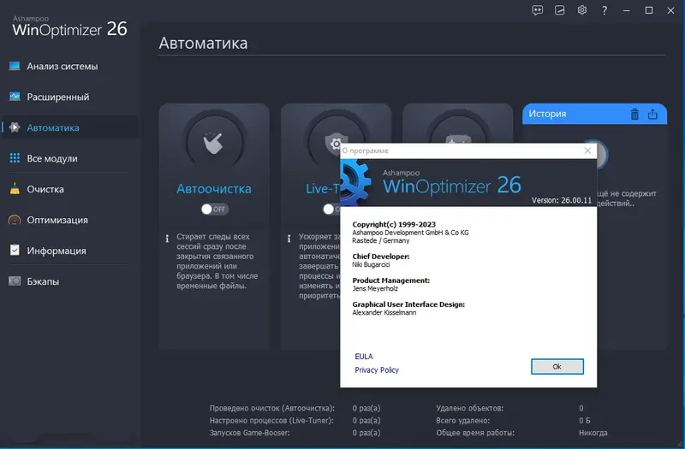This screenshot has width=685, height=449.
Task: Clear history with trash icon
Action: [634, 114]
